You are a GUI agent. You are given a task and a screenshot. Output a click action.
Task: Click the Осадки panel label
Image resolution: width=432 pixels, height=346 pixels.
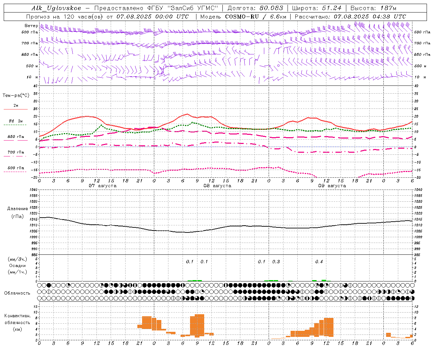18,266
